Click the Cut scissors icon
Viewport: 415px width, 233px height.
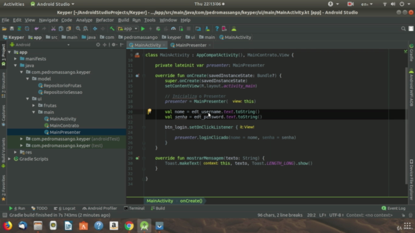tap(53, 28)
